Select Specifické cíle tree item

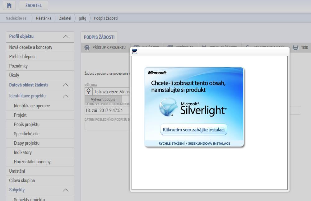40,134
